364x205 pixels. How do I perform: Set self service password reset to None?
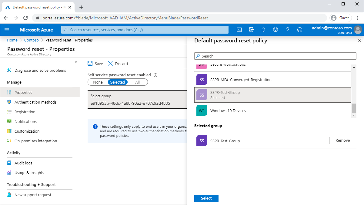[x=98, y=82]
